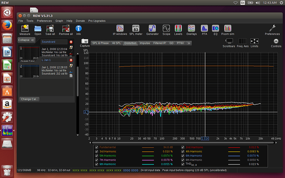The width and height of the screenshot is (285, 178).
Task: Switch to All SPL tab
Action: [116, 43]
